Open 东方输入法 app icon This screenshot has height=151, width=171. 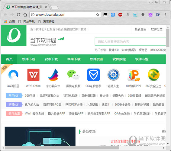pyautogui.click(x=53, y=75)
